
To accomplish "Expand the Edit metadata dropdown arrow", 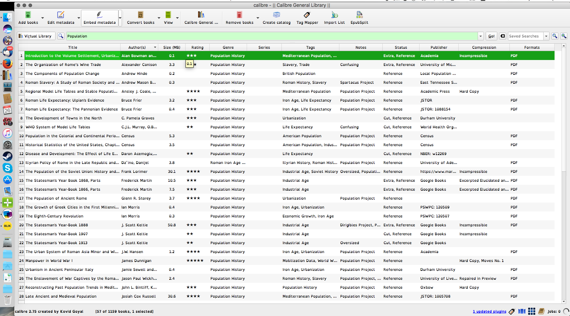I will [79, 18].
